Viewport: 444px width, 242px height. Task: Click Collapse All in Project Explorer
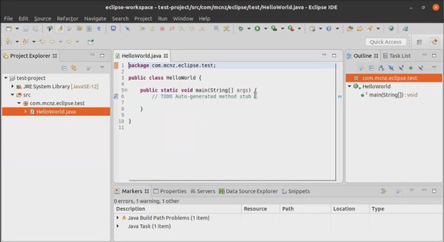(64, 68)
